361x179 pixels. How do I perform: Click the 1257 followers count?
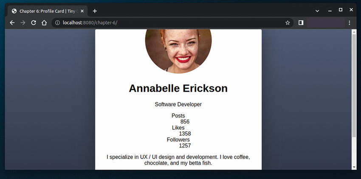185,145
